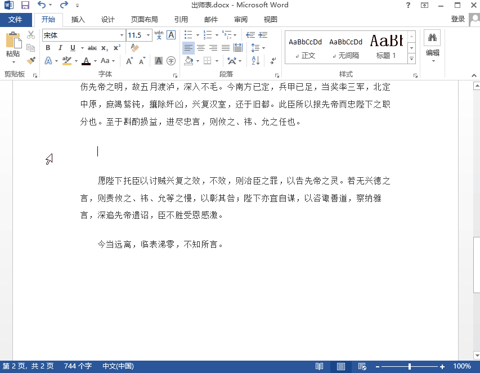The width and height of the screenshot is (480, 373).
Task: Click the 登录 sign-in link
Action: [x=458, y=19]
